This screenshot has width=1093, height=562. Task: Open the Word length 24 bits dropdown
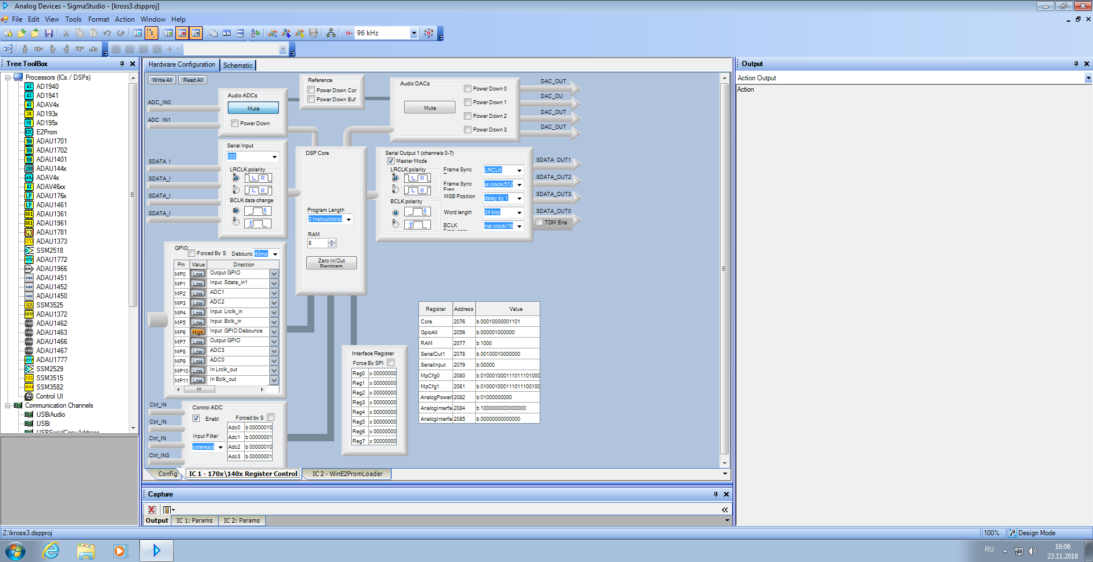[x=519, y=212]
